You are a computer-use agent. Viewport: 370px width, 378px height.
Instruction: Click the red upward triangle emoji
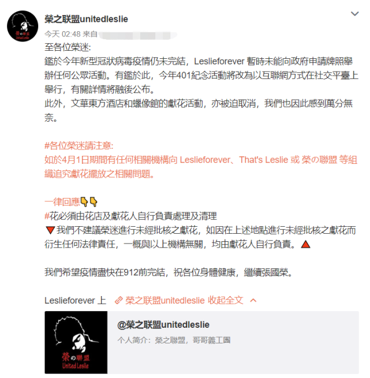[x=305, y=244]
